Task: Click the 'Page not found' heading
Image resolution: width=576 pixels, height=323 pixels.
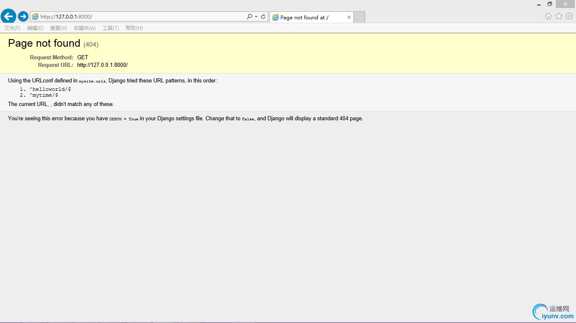Action: tap(44, 43)
